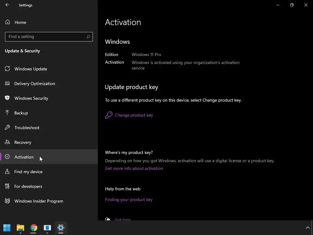
Task: Open Get more info about activation
Action: (x=134, y=168)
